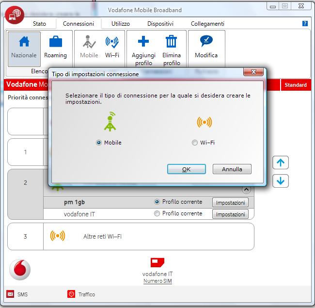The width and height of the screenshot is (315, 308).
Task: Switch to the Roaming briefcase list
Action: pyautogui.click(x=56, y=41)
